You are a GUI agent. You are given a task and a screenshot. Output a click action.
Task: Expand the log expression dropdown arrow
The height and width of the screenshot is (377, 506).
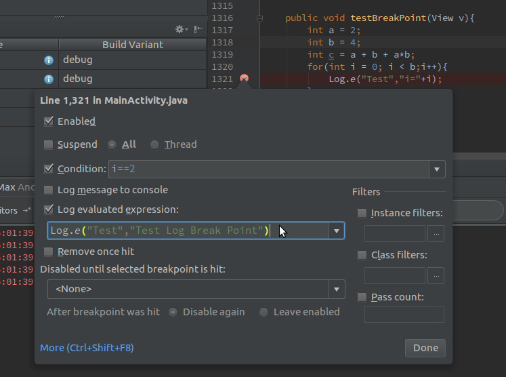(336, 231)
